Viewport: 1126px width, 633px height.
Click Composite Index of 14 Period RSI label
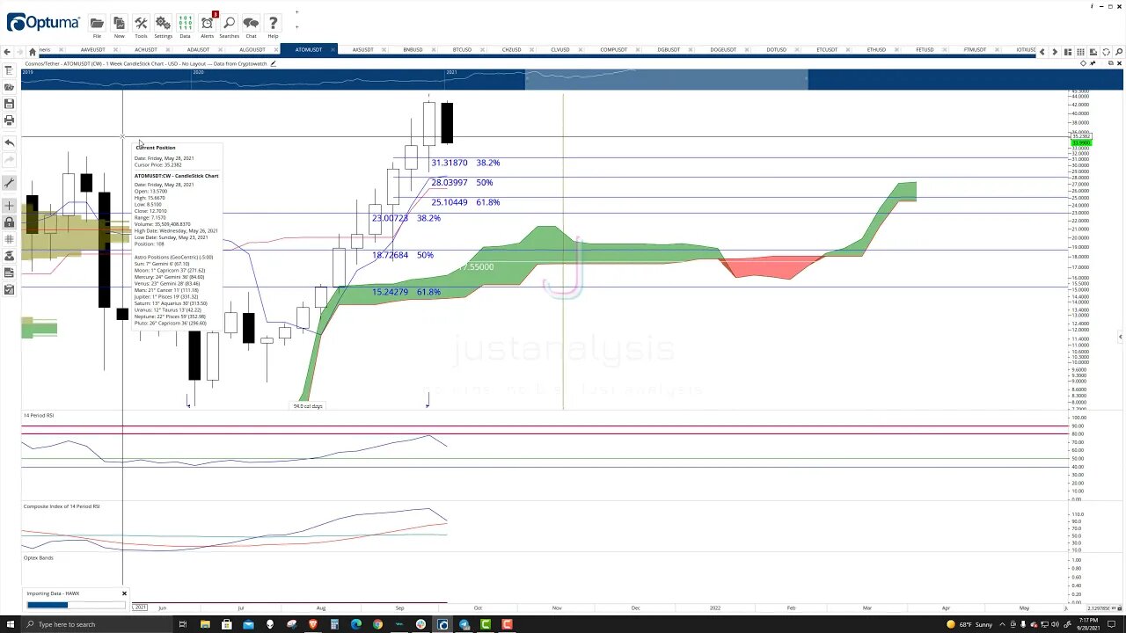point(62,506)
